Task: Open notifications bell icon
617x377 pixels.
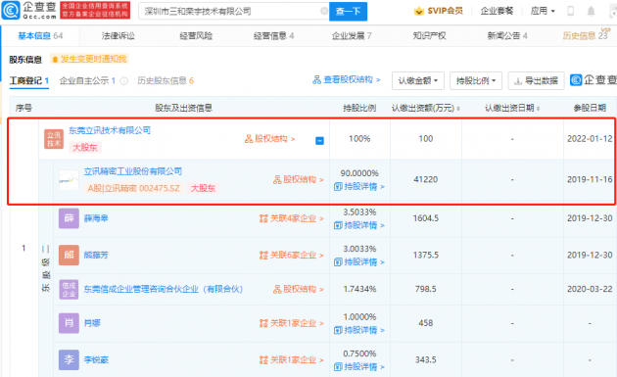Action: click(591, 11)
